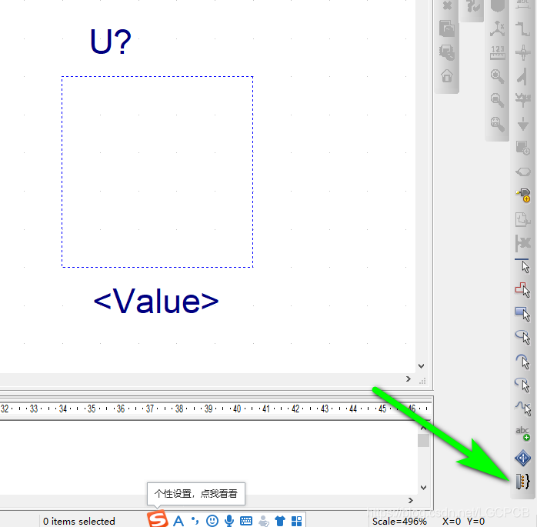
Task: Click the lower pane scroll down arrow
Action: (x=423, y=488)
